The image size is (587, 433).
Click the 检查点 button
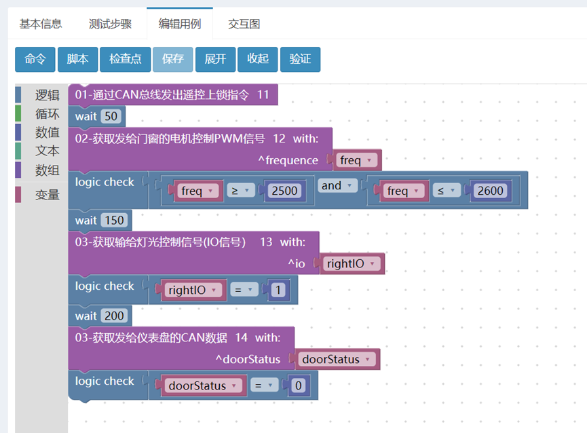point(125,59)
